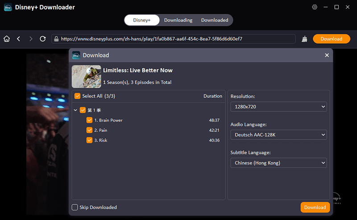Select the 1. Brain Power episode name
This screenshot has height=220, width=357.
click(108, 120)
